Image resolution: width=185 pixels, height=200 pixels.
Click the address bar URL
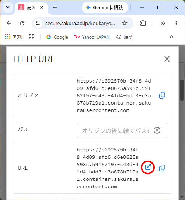click(x=80, y=23)
